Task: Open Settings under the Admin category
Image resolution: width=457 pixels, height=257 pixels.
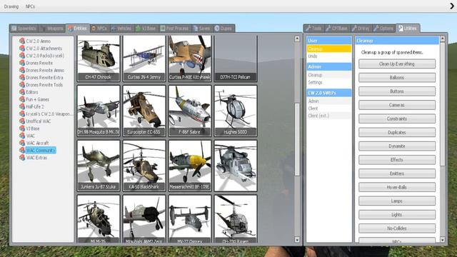Action: 329,83
